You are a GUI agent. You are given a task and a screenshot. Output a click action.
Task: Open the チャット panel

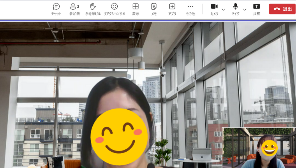56,9
